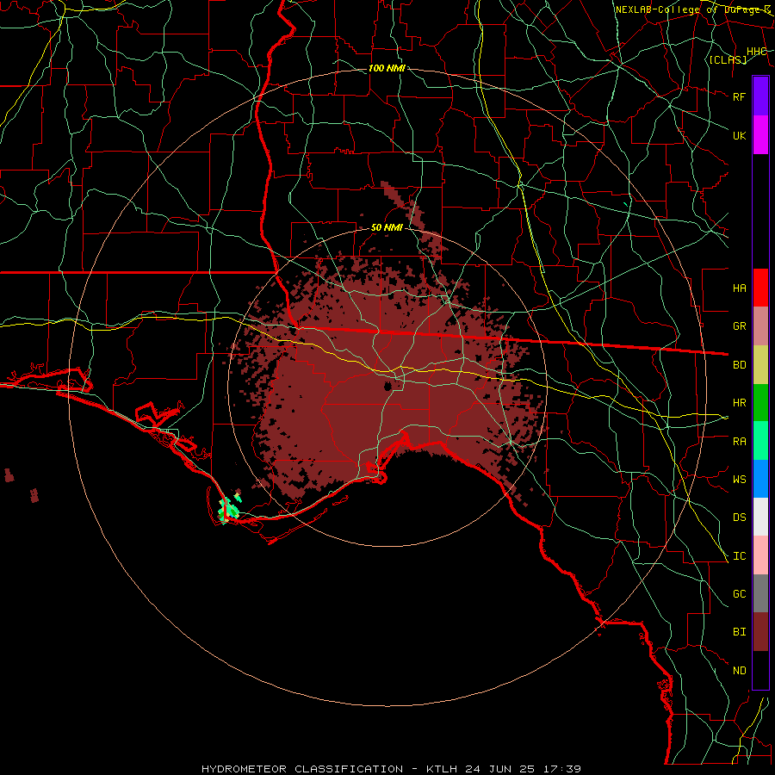This screenshot has height=775, width=775.
Task: Click the pinkish GR legend swatch
Action: [x=760, y=325]
